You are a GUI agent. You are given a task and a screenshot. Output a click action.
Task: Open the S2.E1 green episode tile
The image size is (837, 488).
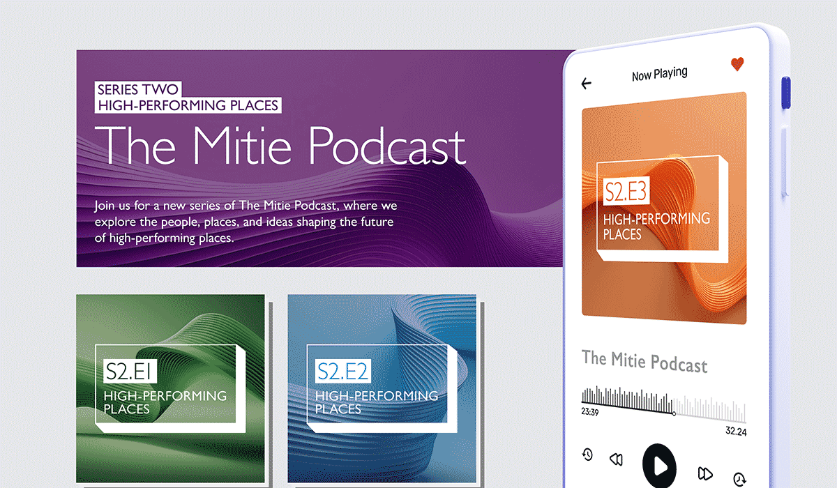click(170, 388)
